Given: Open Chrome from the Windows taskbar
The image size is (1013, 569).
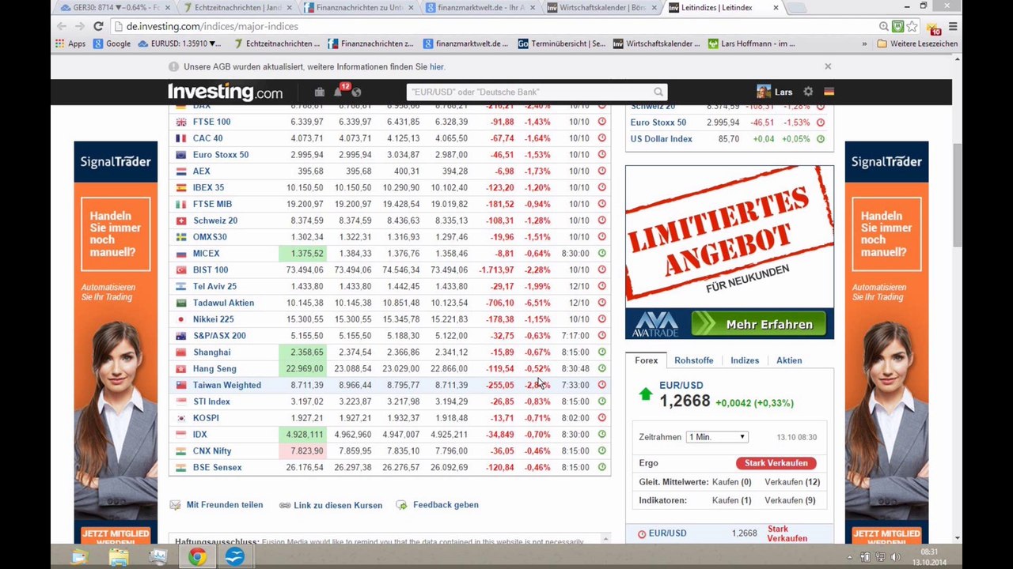Looking at the screenshot, I should (197, 557).
